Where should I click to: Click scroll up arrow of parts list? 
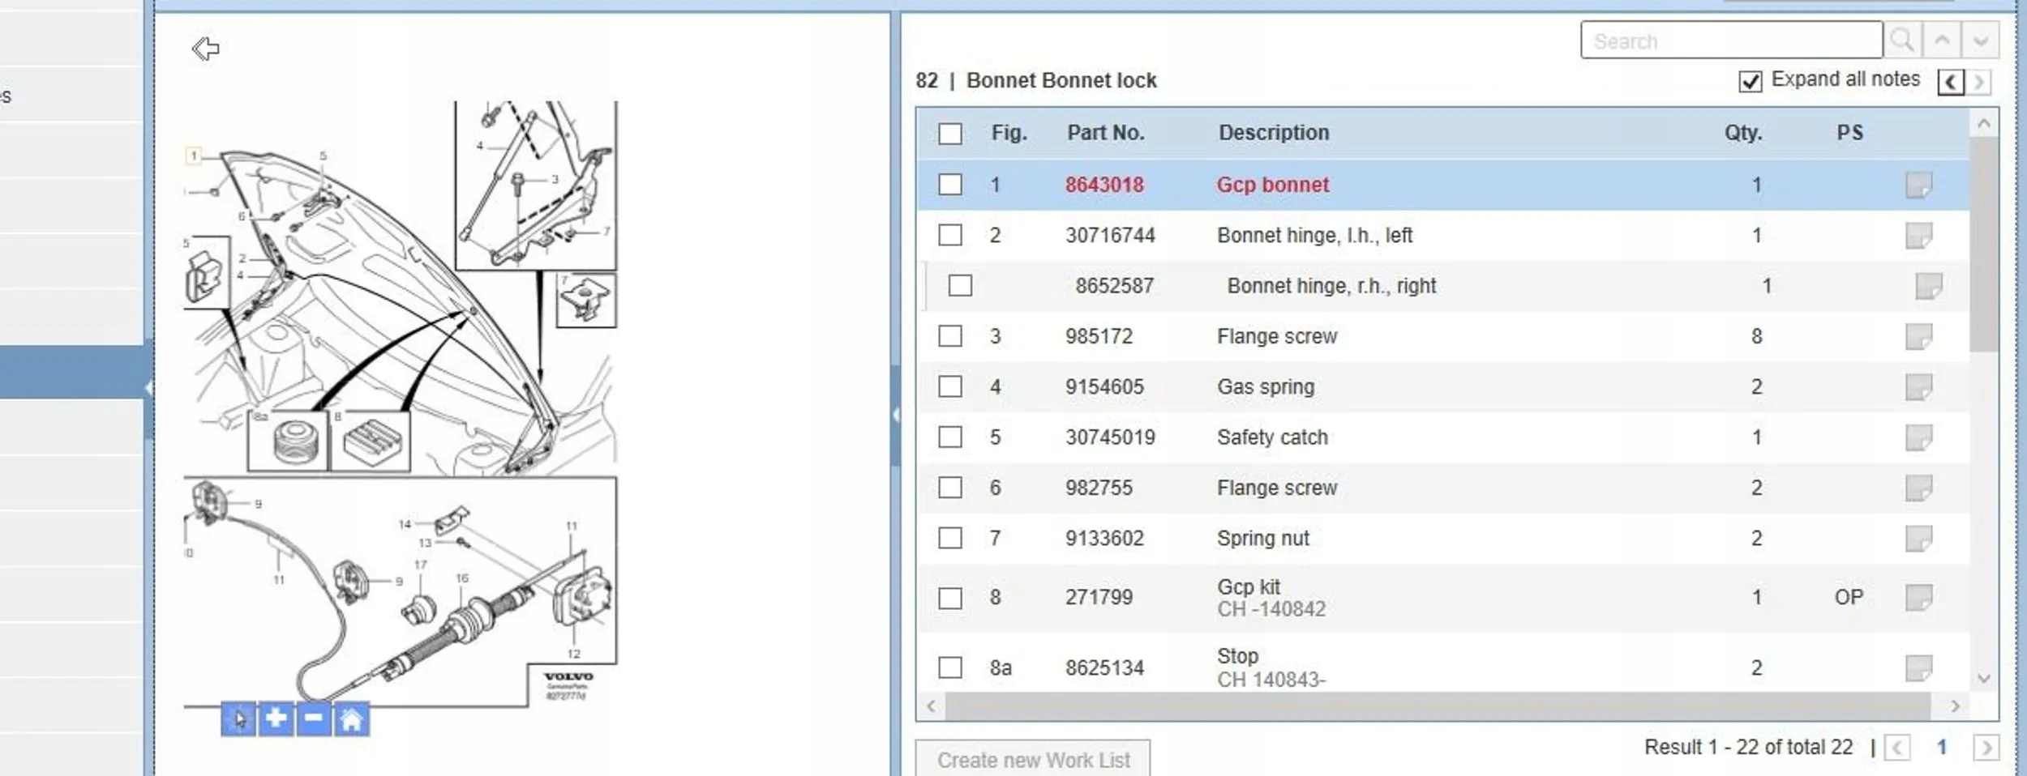pos(1983,124)
